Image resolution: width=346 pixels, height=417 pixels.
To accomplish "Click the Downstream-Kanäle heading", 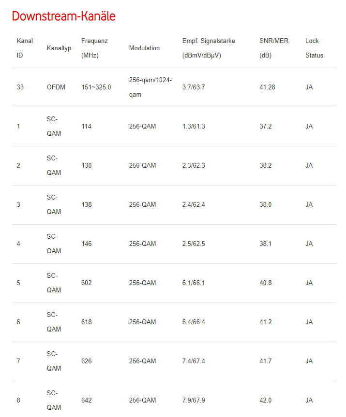I will point(63,16).
